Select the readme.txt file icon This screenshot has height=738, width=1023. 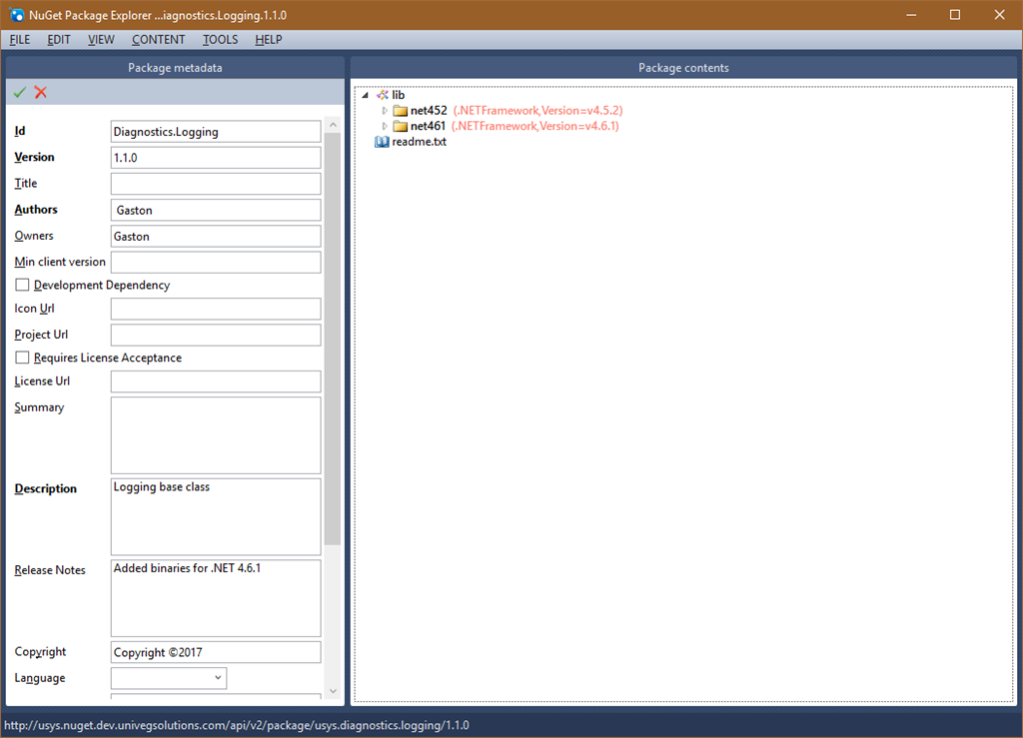click(382, 142)
